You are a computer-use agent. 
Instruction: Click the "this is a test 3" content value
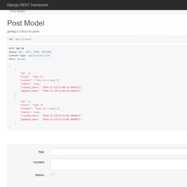48,108
